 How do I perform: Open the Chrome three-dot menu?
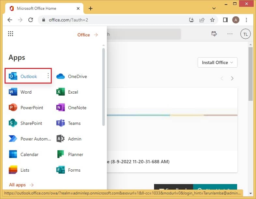246,20
